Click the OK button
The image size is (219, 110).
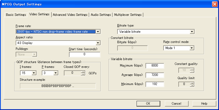point(148,104)
